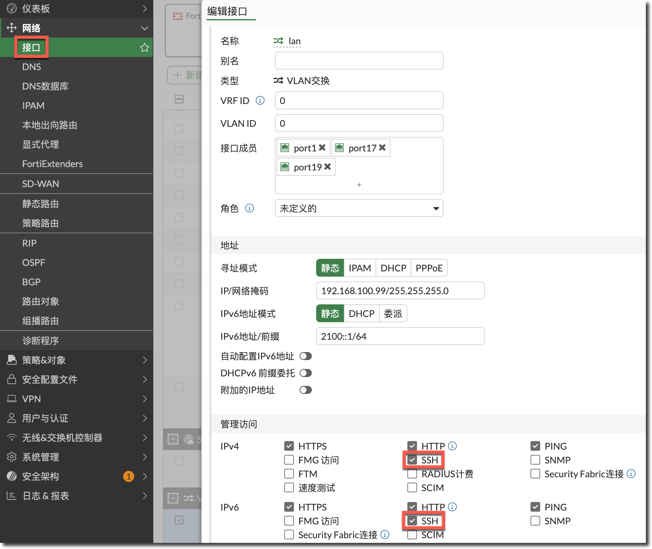Click the 安全配置文件 lock icon

11,379
